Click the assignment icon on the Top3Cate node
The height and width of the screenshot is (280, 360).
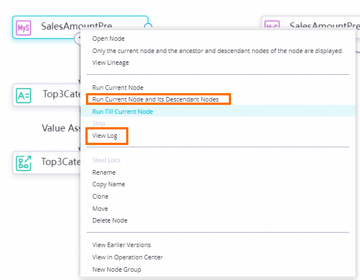pos(23,95)
